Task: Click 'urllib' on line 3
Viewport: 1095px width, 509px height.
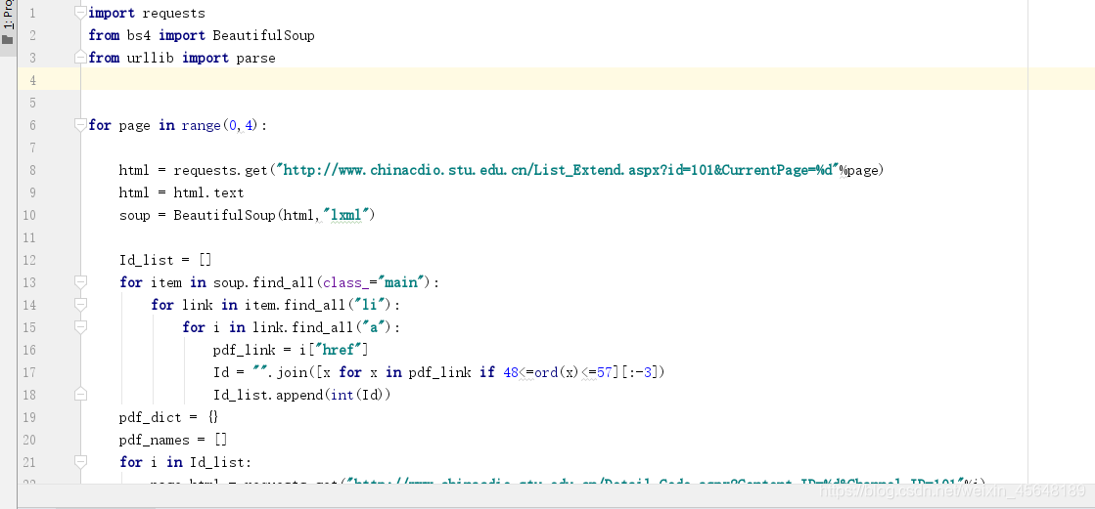Action: [x=150, y=58]
